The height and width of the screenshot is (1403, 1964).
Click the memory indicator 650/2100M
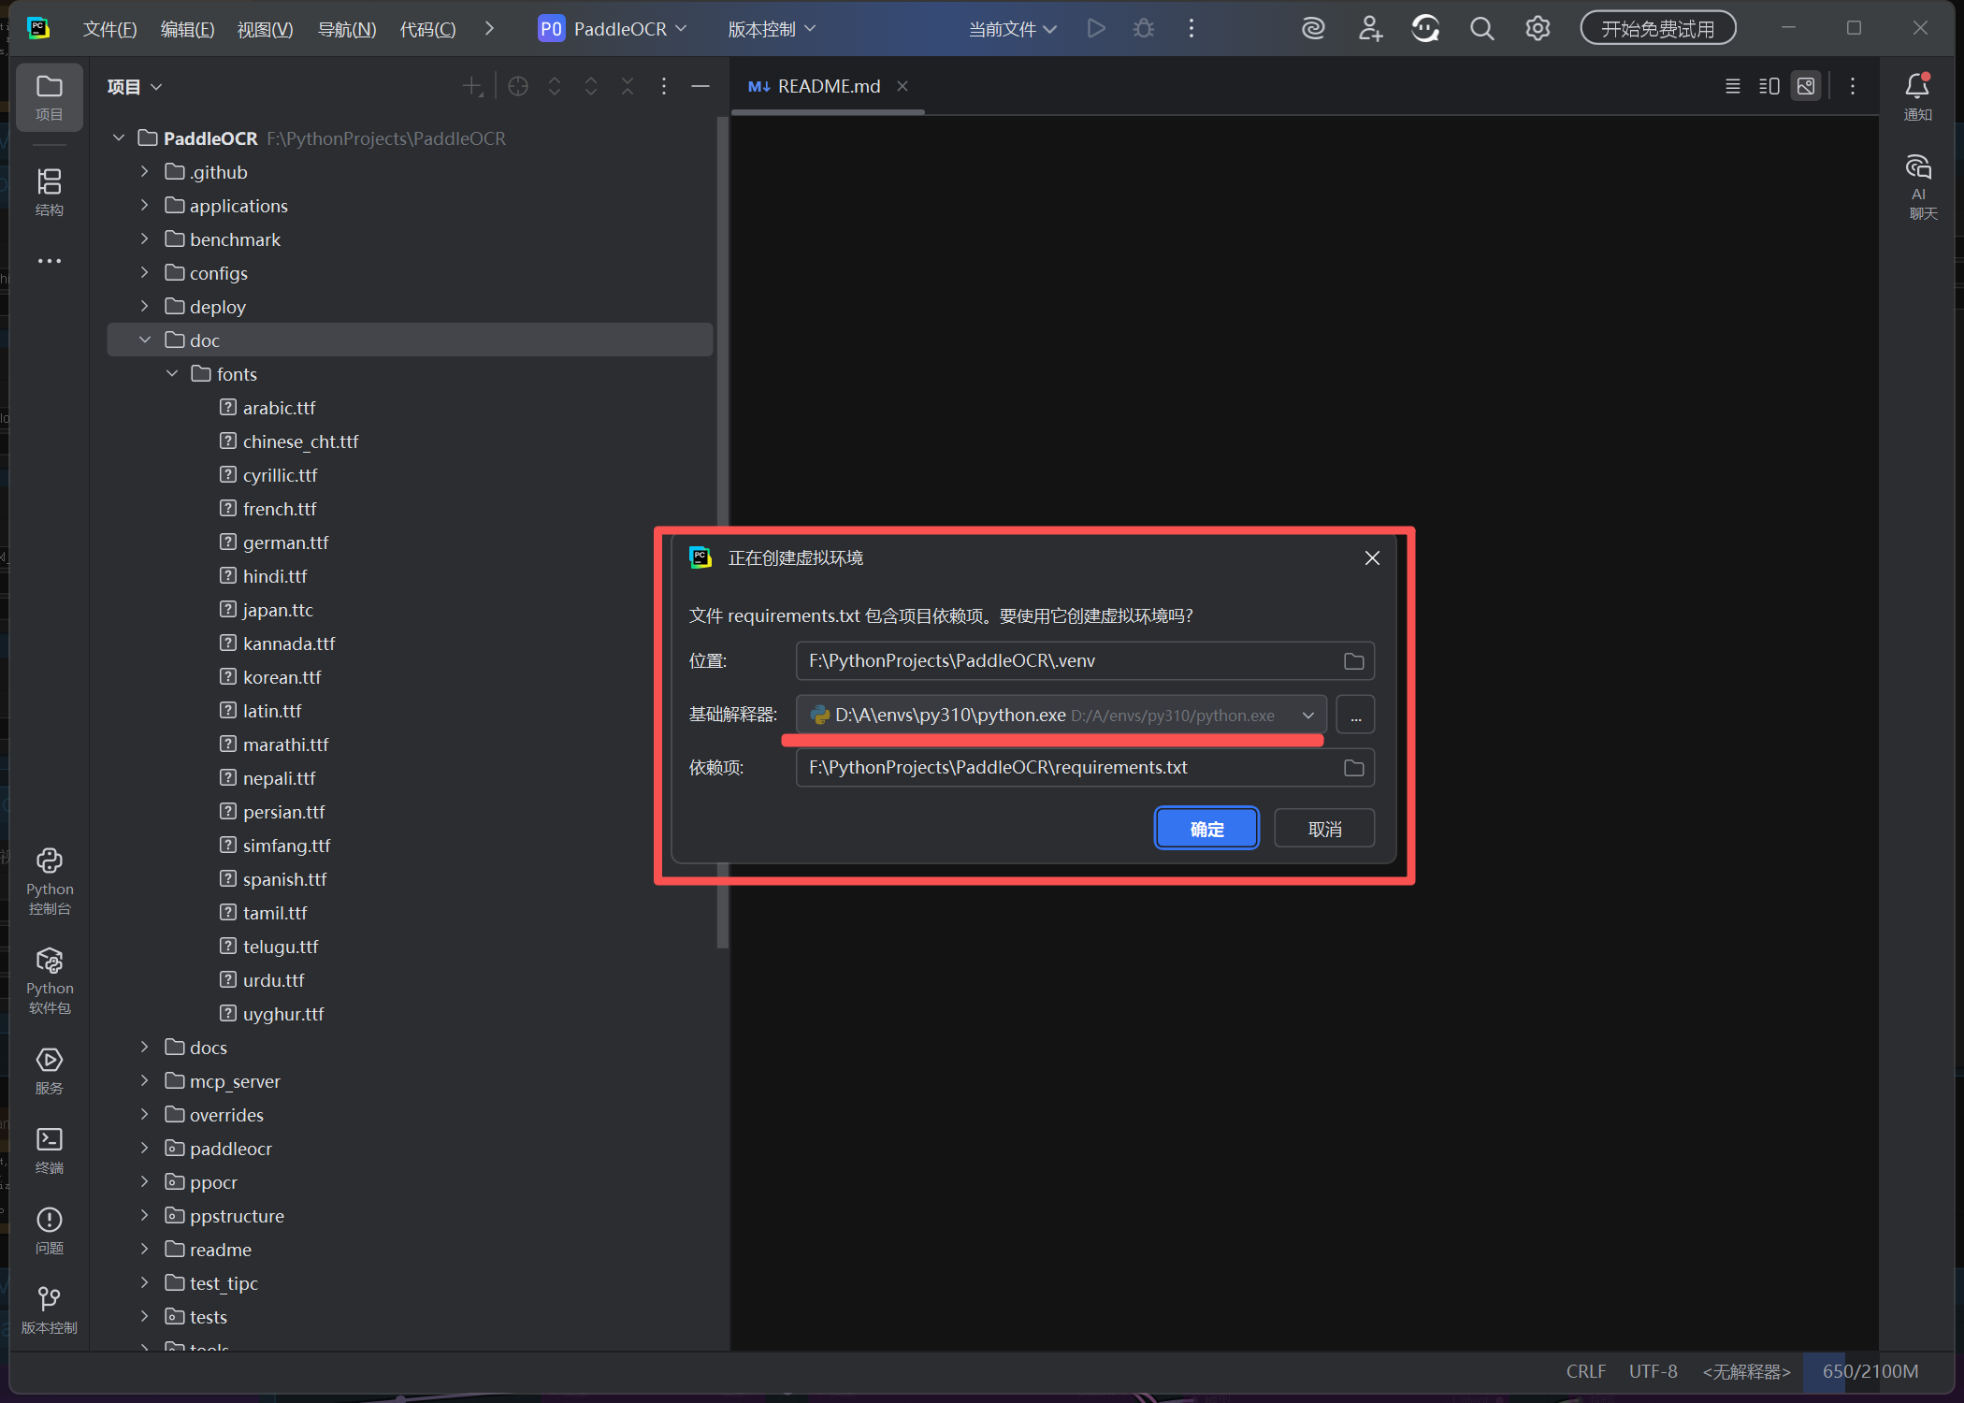[x=1870, y=1371]
